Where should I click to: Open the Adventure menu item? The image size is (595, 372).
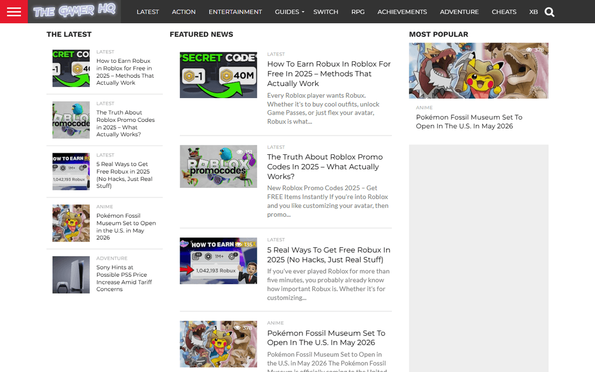tap(459, 12)
